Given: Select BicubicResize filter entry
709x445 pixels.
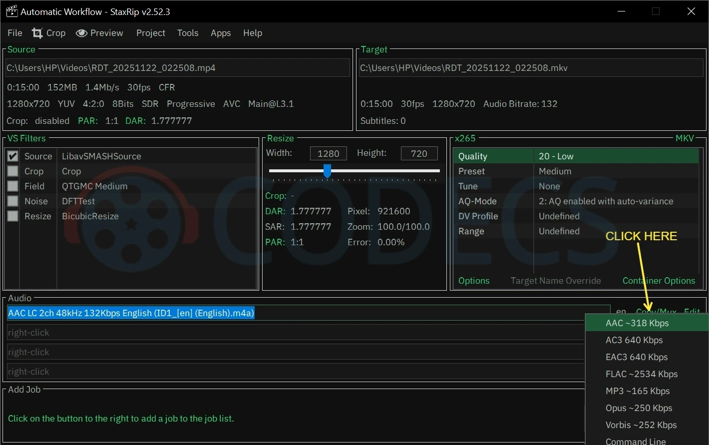Looking at the screenshot, I should click(x=90, y=216).
